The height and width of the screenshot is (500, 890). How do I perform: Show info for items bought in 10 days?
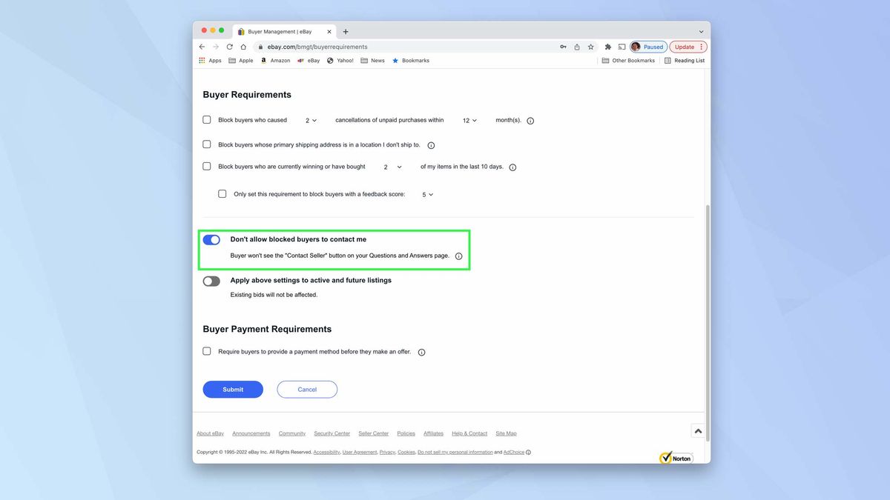pos(512,167)
